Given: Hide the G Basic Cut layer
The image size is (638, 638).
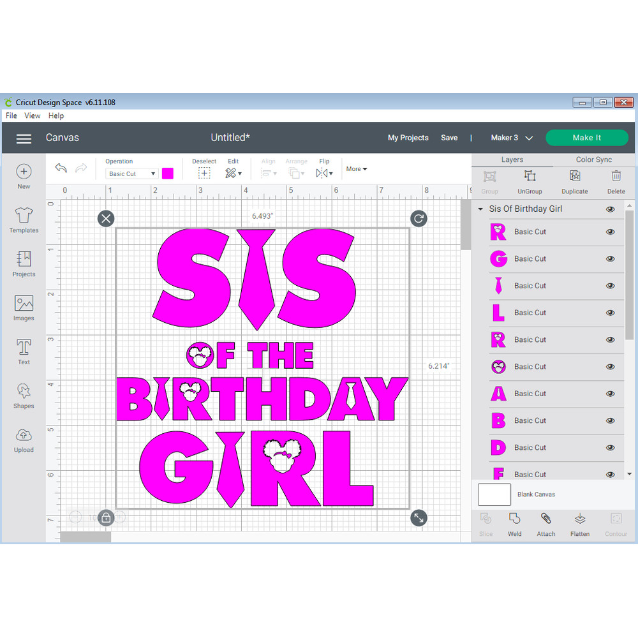Looking at the screenshot, I should [610, 258].
